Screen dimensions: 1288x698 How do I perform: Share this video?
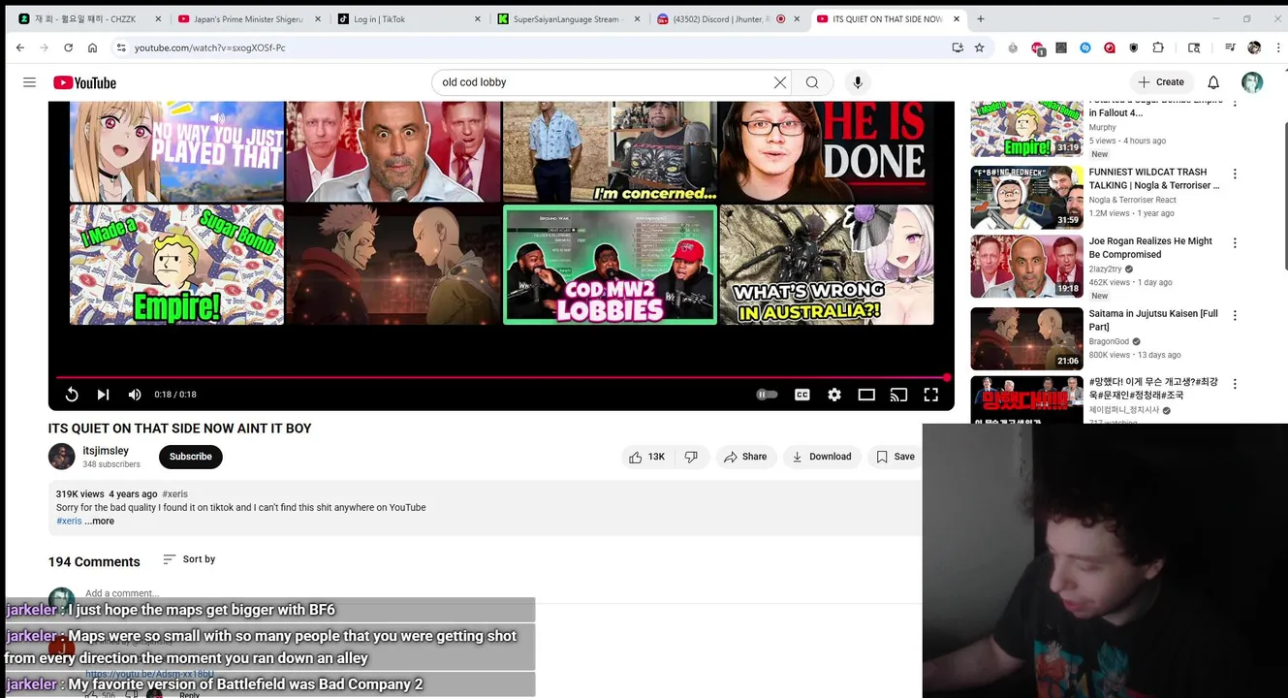(745, 457)
